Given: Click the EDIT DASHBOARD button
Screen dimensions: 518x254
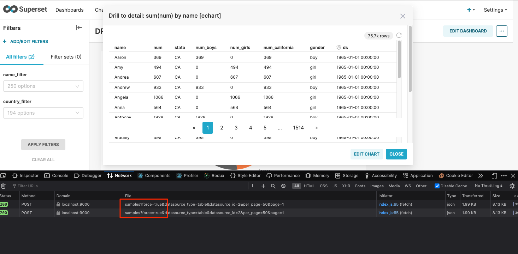Looking at the screenshot, I should click(468, 31).
